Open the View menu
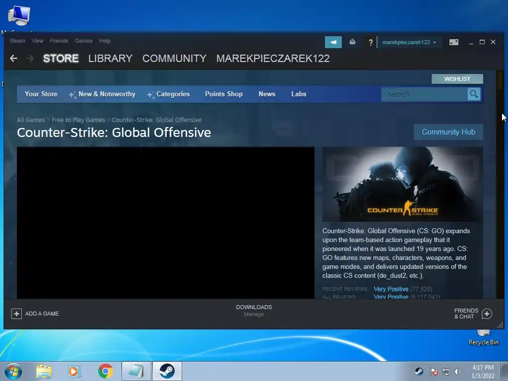The width and height of the screenshot is (508, 381). [x=37, y=41]
